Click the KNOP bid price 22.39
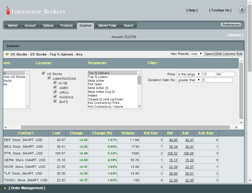252x193 pixels. click(x=173, y=167)
